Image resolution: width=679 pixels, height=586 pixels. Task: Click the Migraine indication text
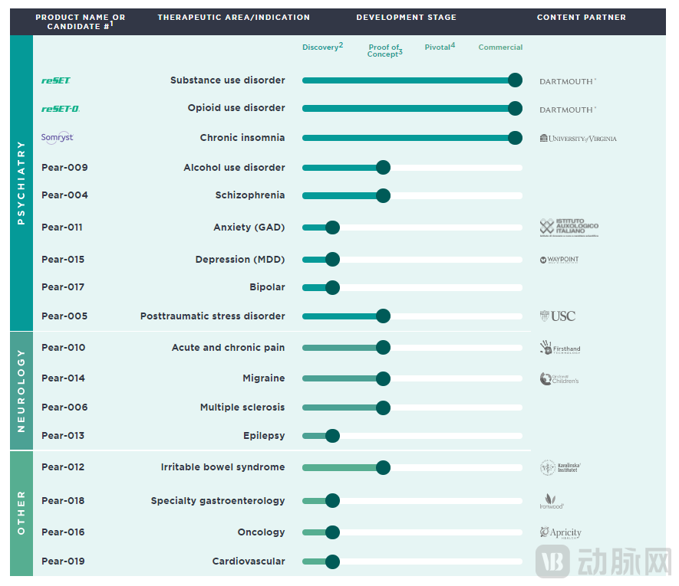[264, 378]
